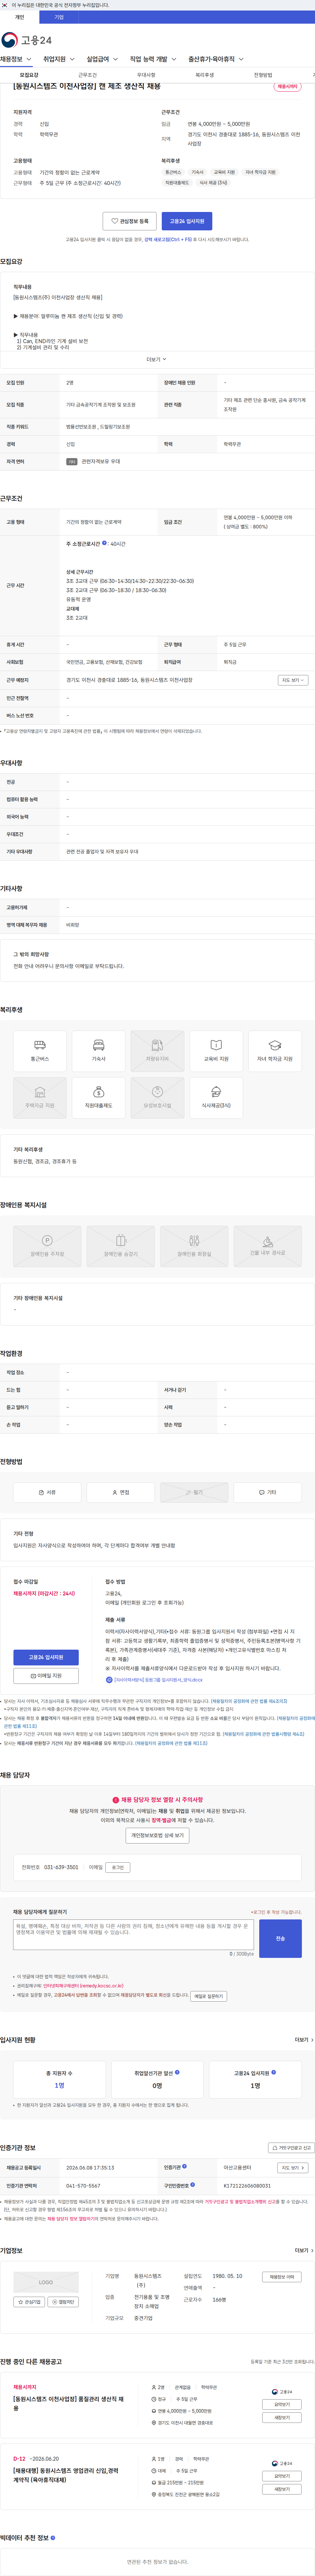The width and height of the screenshot is (315, 2576).
Task: Select the 장애인용 주차장 facility icon
Action: (x=47, y=1246)
